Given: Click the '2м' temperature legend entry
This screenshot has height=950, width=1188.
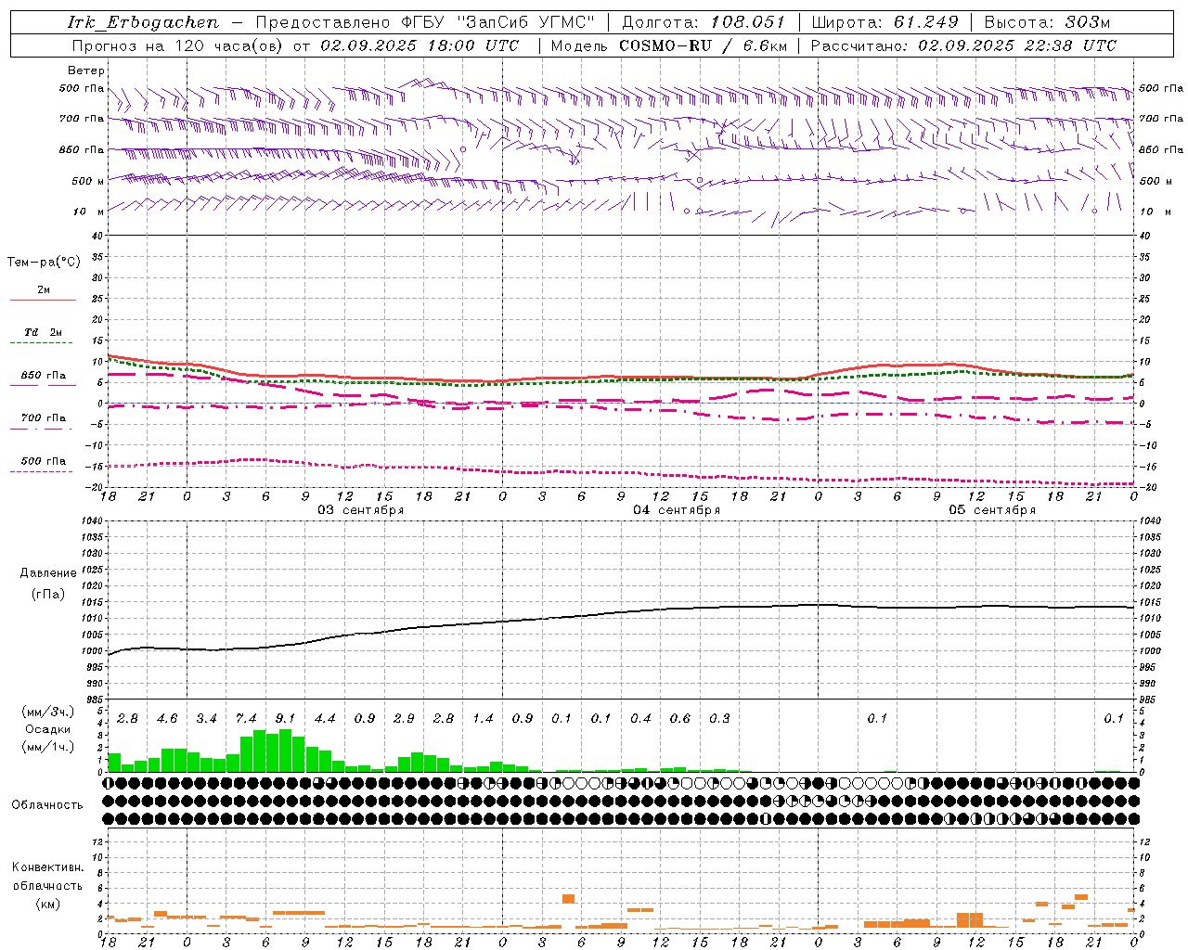Looking at the screenshot, I should [44, 290].
